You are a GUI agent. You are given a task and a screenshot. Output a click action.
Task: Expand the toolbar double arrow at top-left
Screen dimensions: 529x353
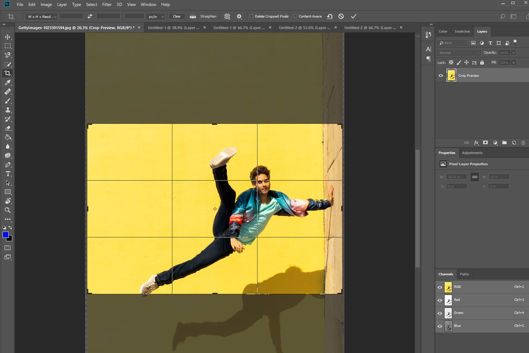[4, 24]
